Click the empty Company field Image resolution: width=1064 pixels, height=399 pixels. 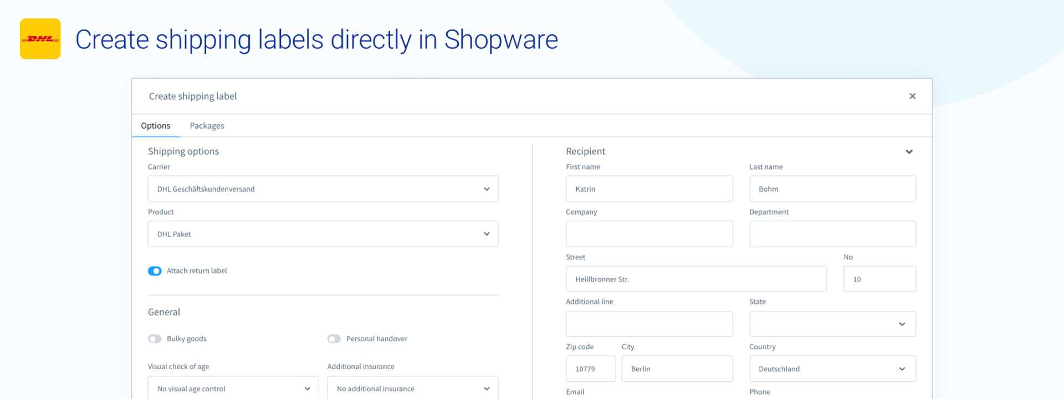649,234
